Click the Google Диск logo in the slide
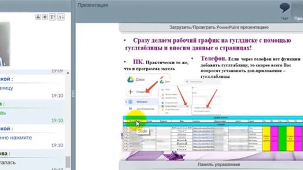The image size is (303, 170). tap(131, 79)
